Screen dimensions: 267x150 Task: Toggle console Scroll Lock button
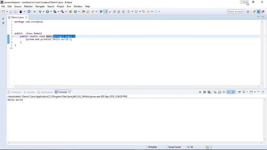pos(219,92)
